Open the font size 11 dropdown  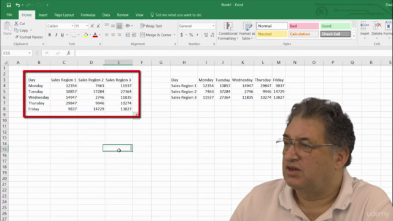pos(87,26)
